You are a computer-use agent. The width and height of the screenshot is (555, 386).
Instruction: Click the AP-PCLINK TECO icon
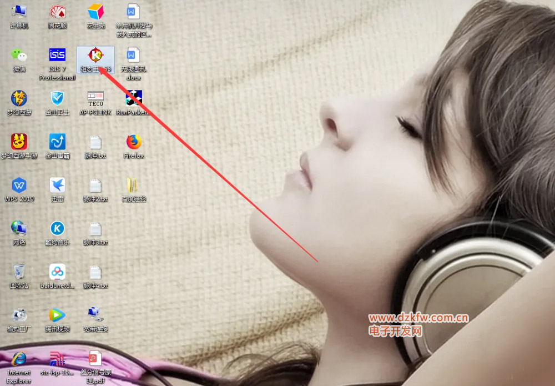[x=95, y=99]
